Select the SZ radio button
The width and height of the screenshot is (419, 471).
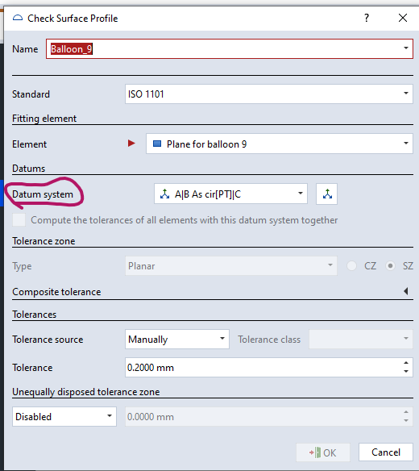(x=390, y=266)
